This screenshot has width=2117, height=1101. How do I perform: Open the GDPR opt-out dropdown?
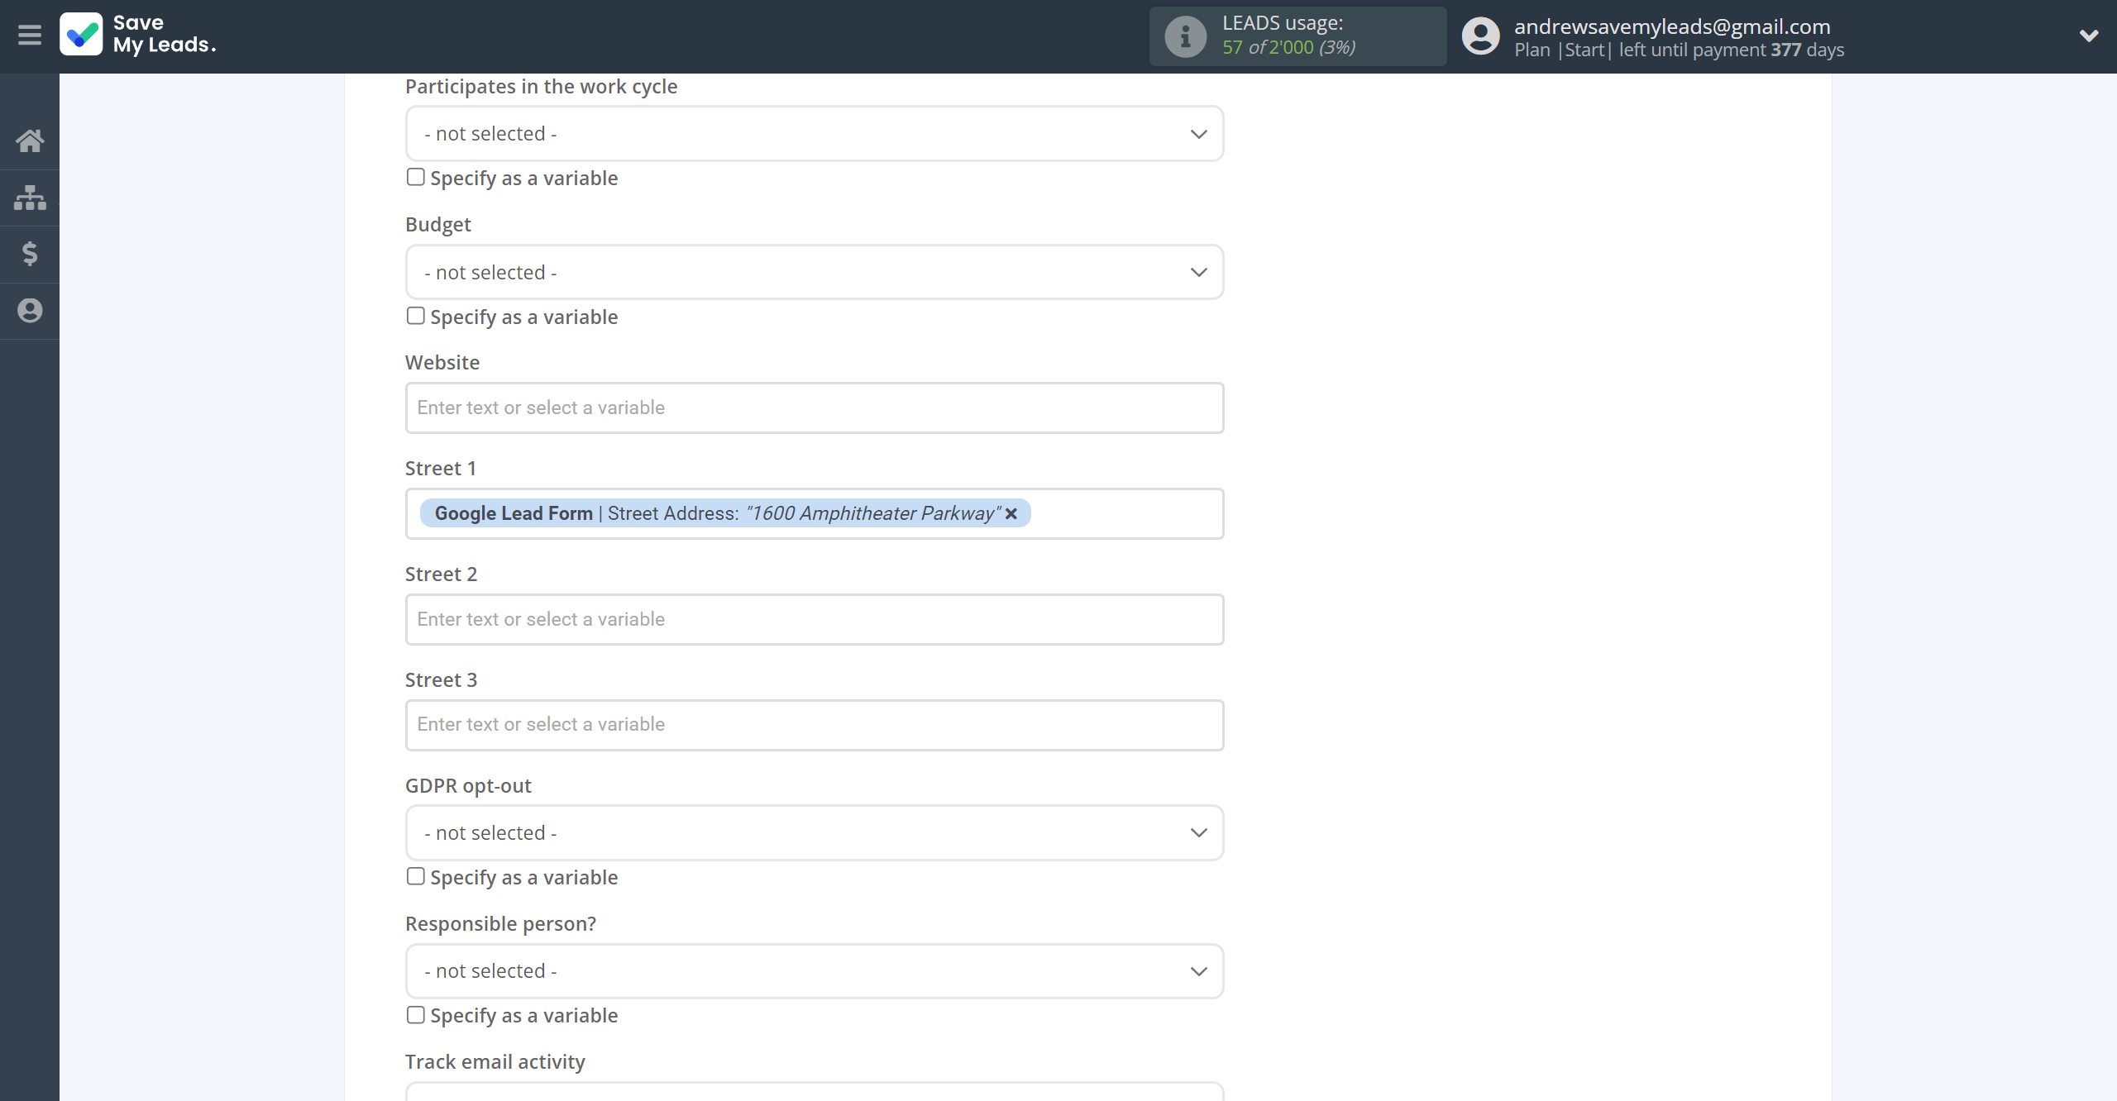(814, 832)
